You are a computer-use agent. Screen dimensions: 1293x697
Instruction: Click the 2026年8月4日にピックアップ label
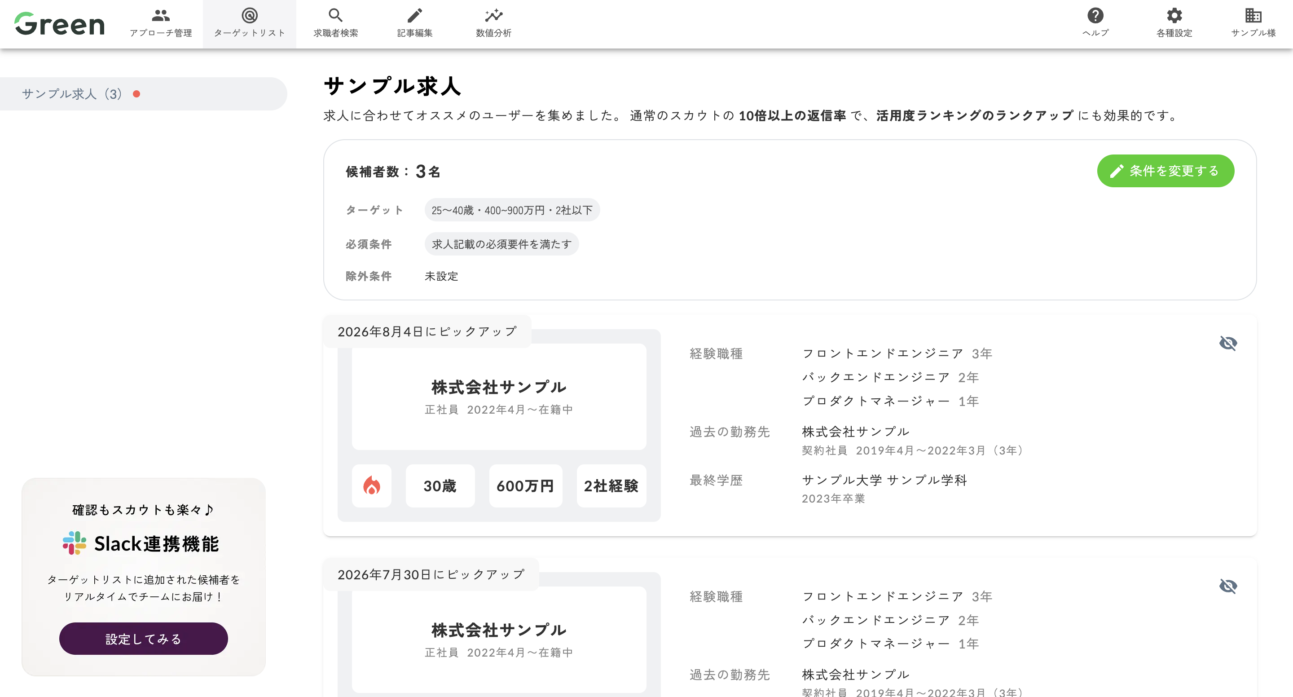[x=427, y=331]
